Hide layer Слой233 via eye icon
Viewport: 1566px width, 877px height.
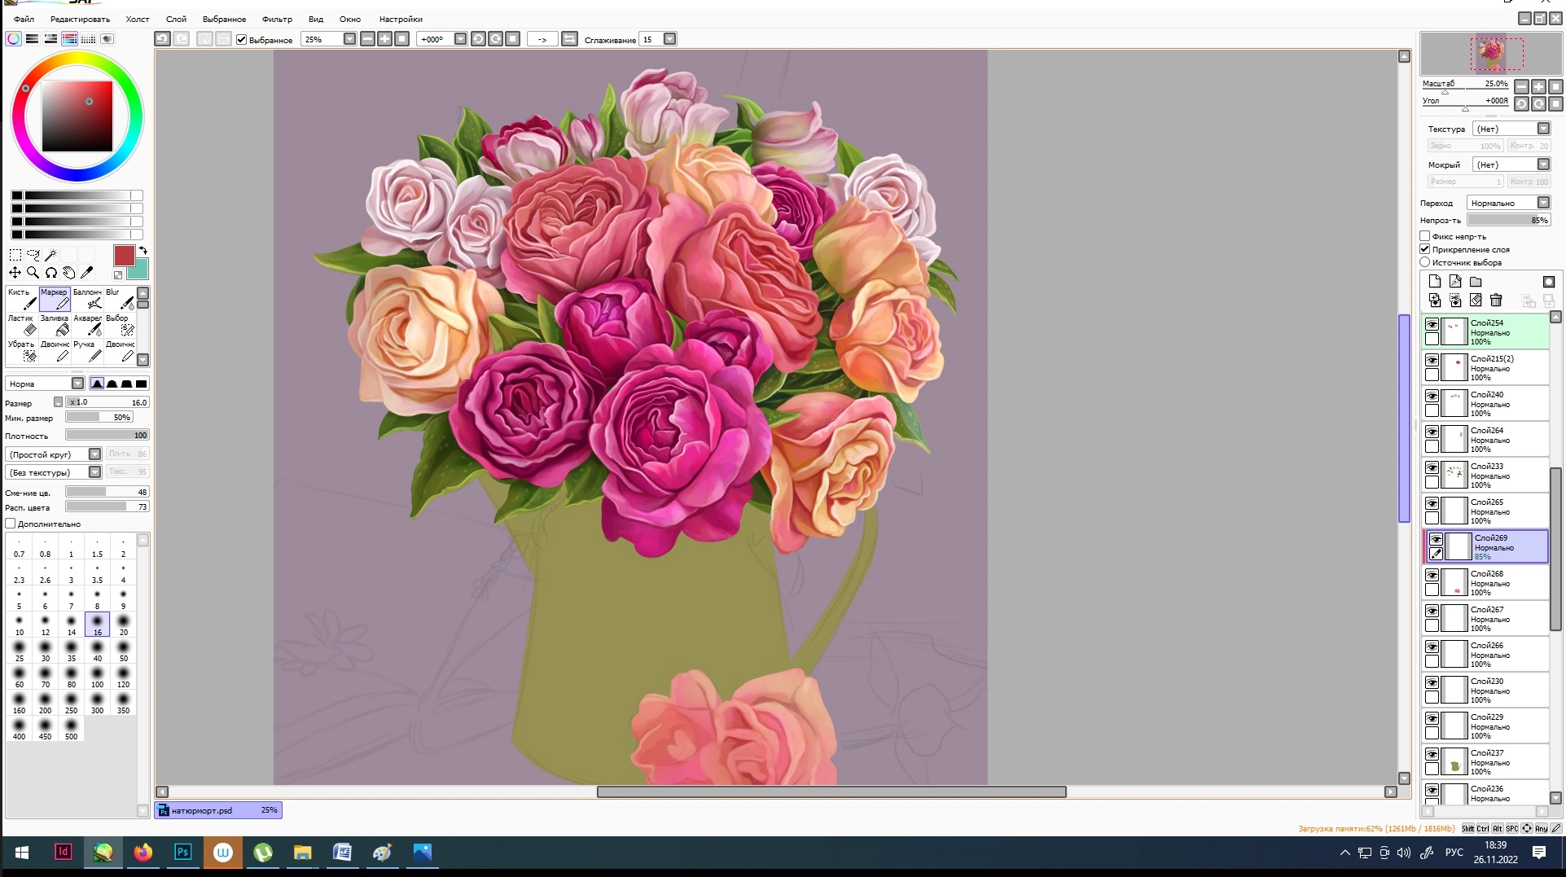pos(1432,467)
